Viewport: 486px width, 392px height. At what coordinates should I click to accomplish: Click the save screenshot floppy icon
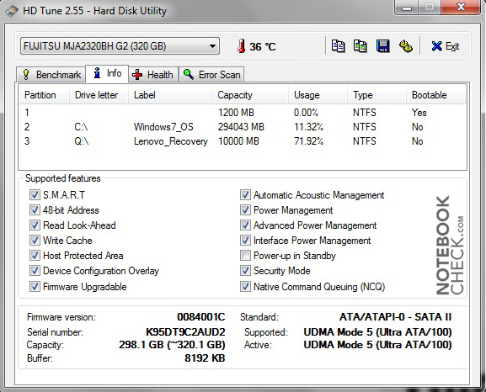click(382, 46)
